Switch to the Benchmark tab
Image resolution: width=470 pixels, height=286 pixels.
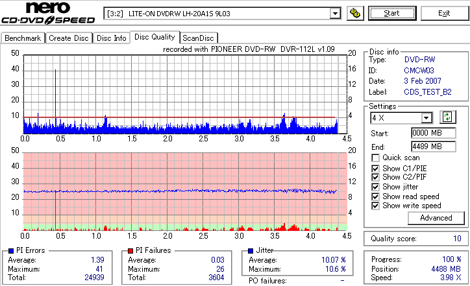coord(23,38)
